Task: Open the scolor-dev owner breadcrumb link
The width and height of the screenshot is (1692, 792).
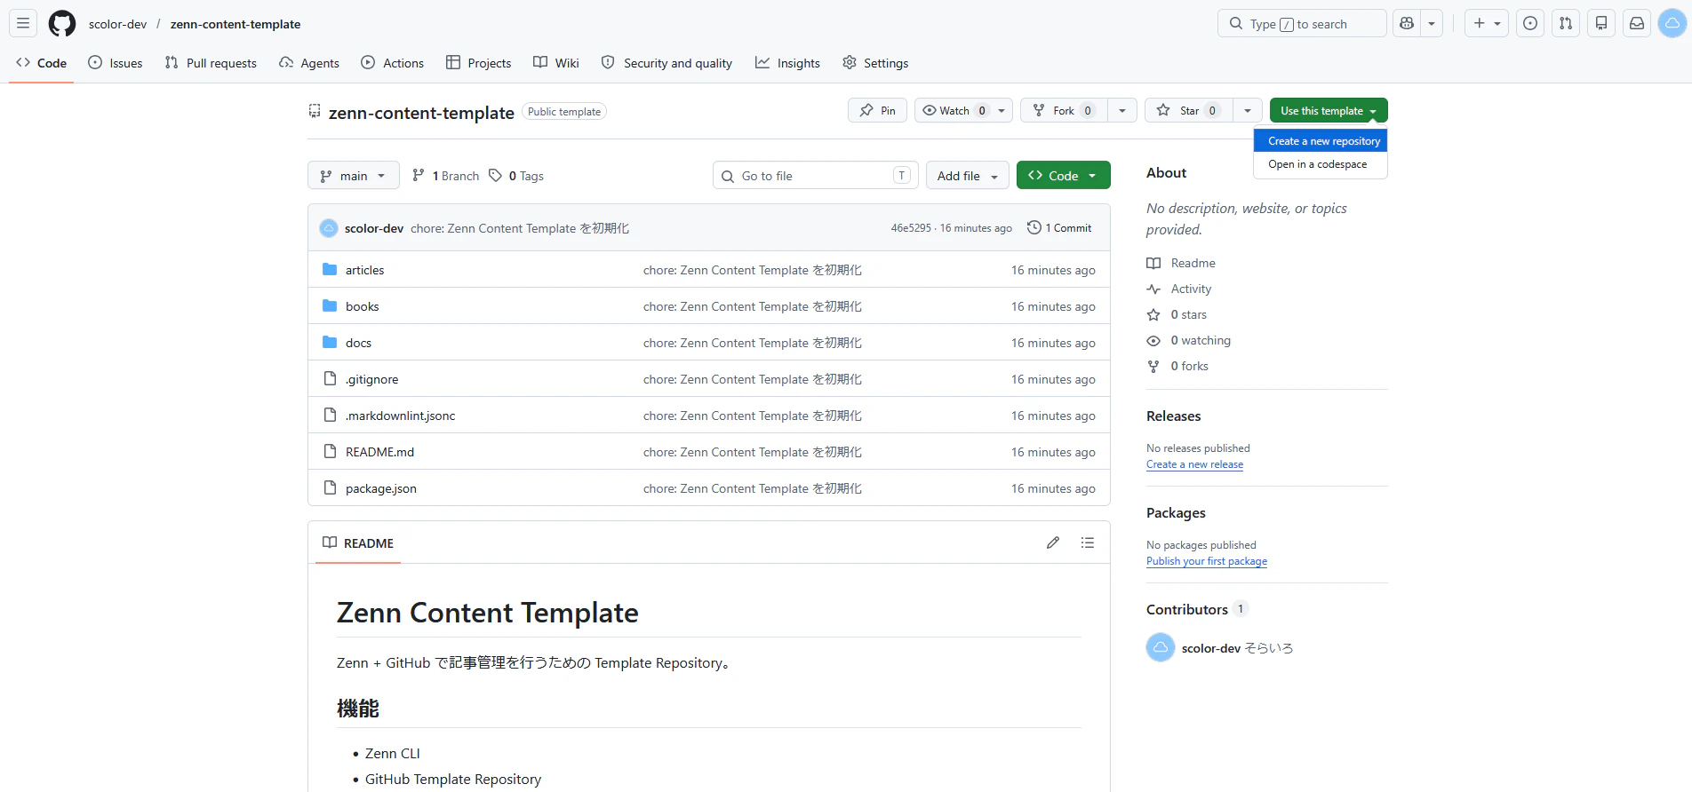Action: [117, 24]
